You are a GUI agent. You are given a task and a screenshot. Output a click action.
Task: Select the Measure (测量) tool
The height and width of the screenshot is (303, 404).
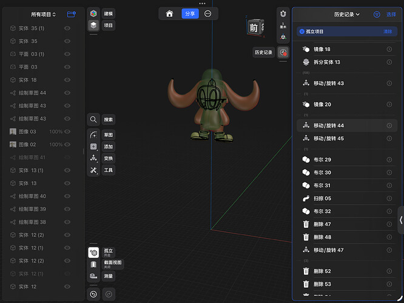pyautogui.click(x=93, y=276)
